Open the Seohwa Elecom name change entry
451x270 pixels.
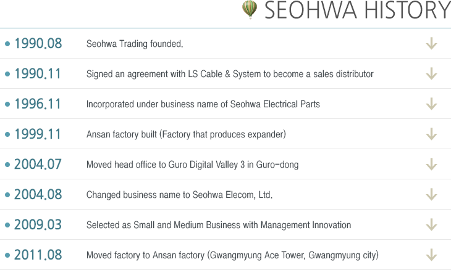179,195
